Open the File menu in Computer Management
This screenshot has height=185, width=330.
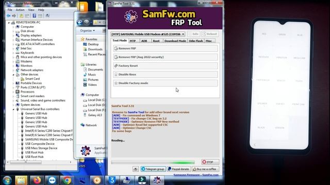tap(10, 10)
